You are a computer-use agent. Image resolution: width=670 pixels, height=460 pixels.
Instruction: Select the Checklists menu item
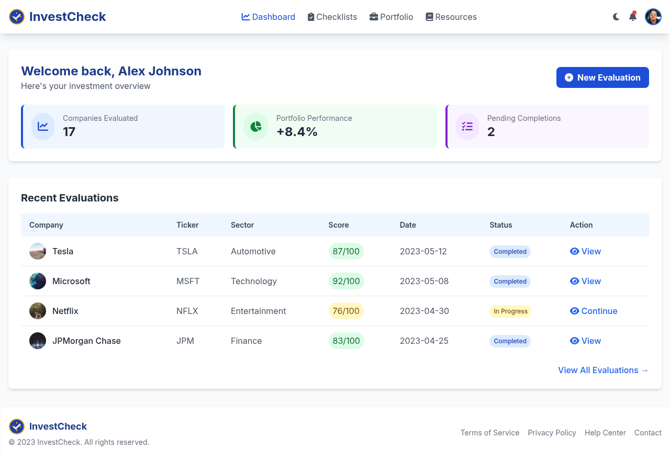click(x=332, y=17)
